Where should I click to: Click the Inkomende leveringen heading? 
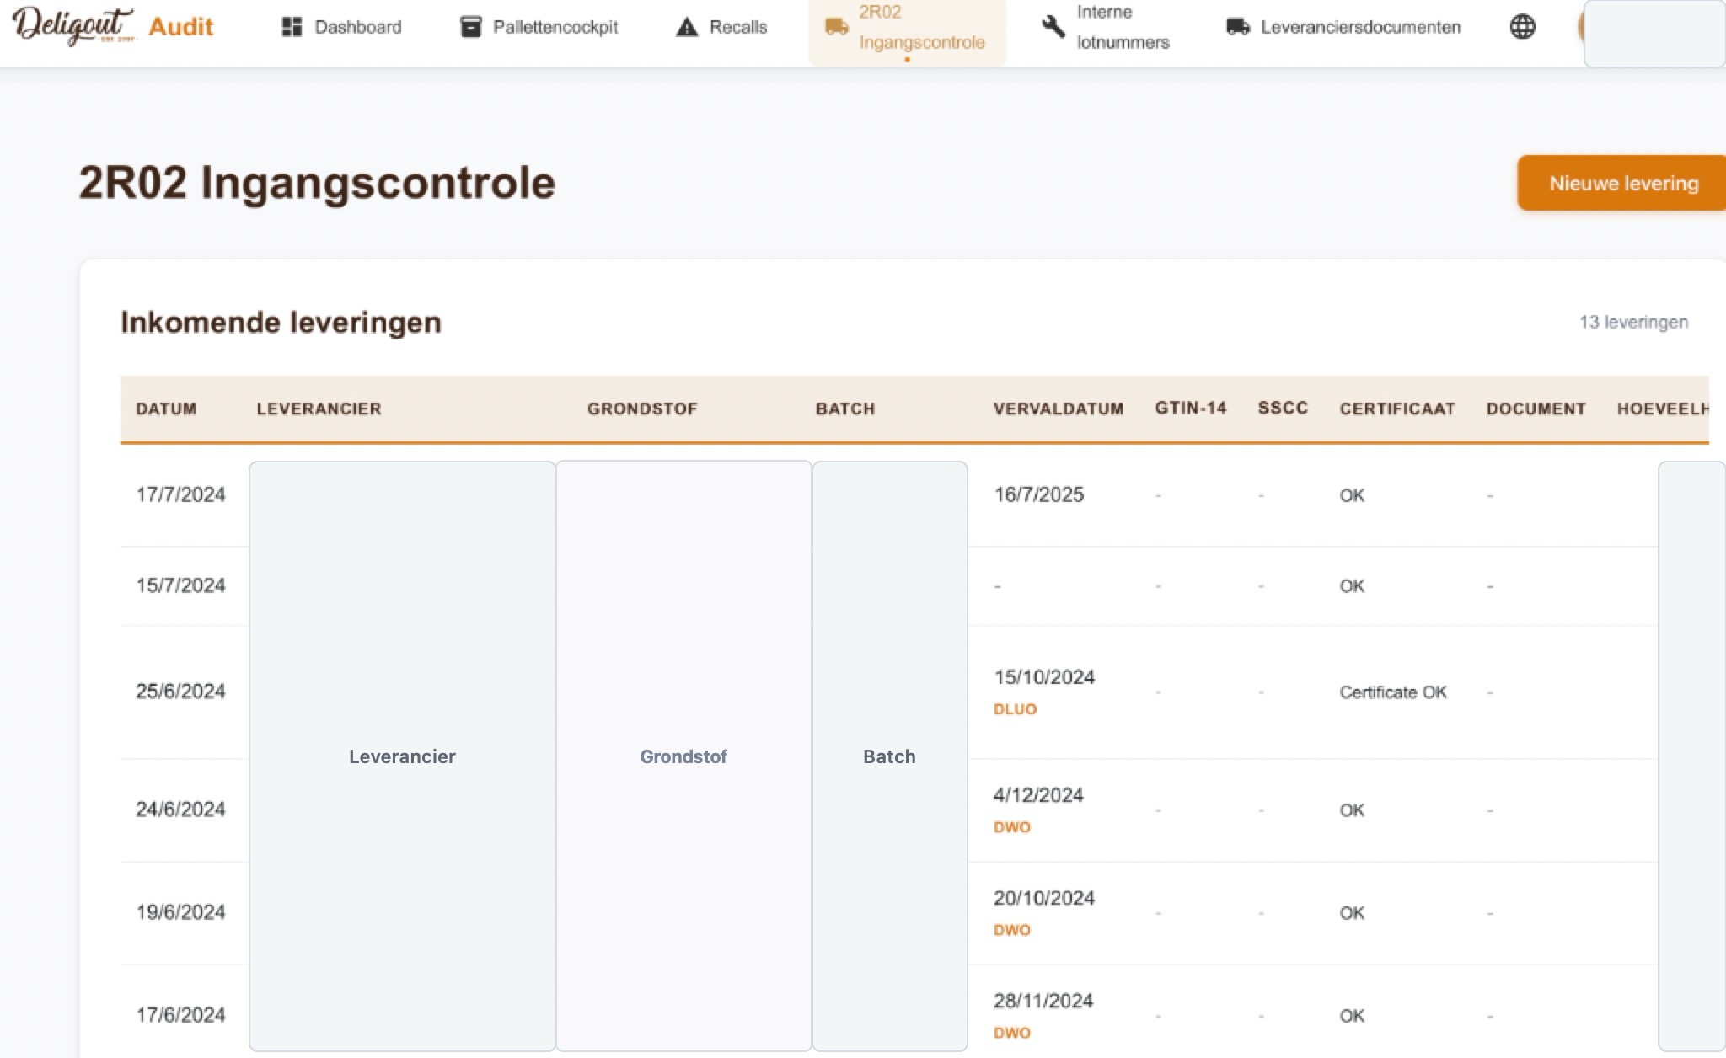point(281,322)
